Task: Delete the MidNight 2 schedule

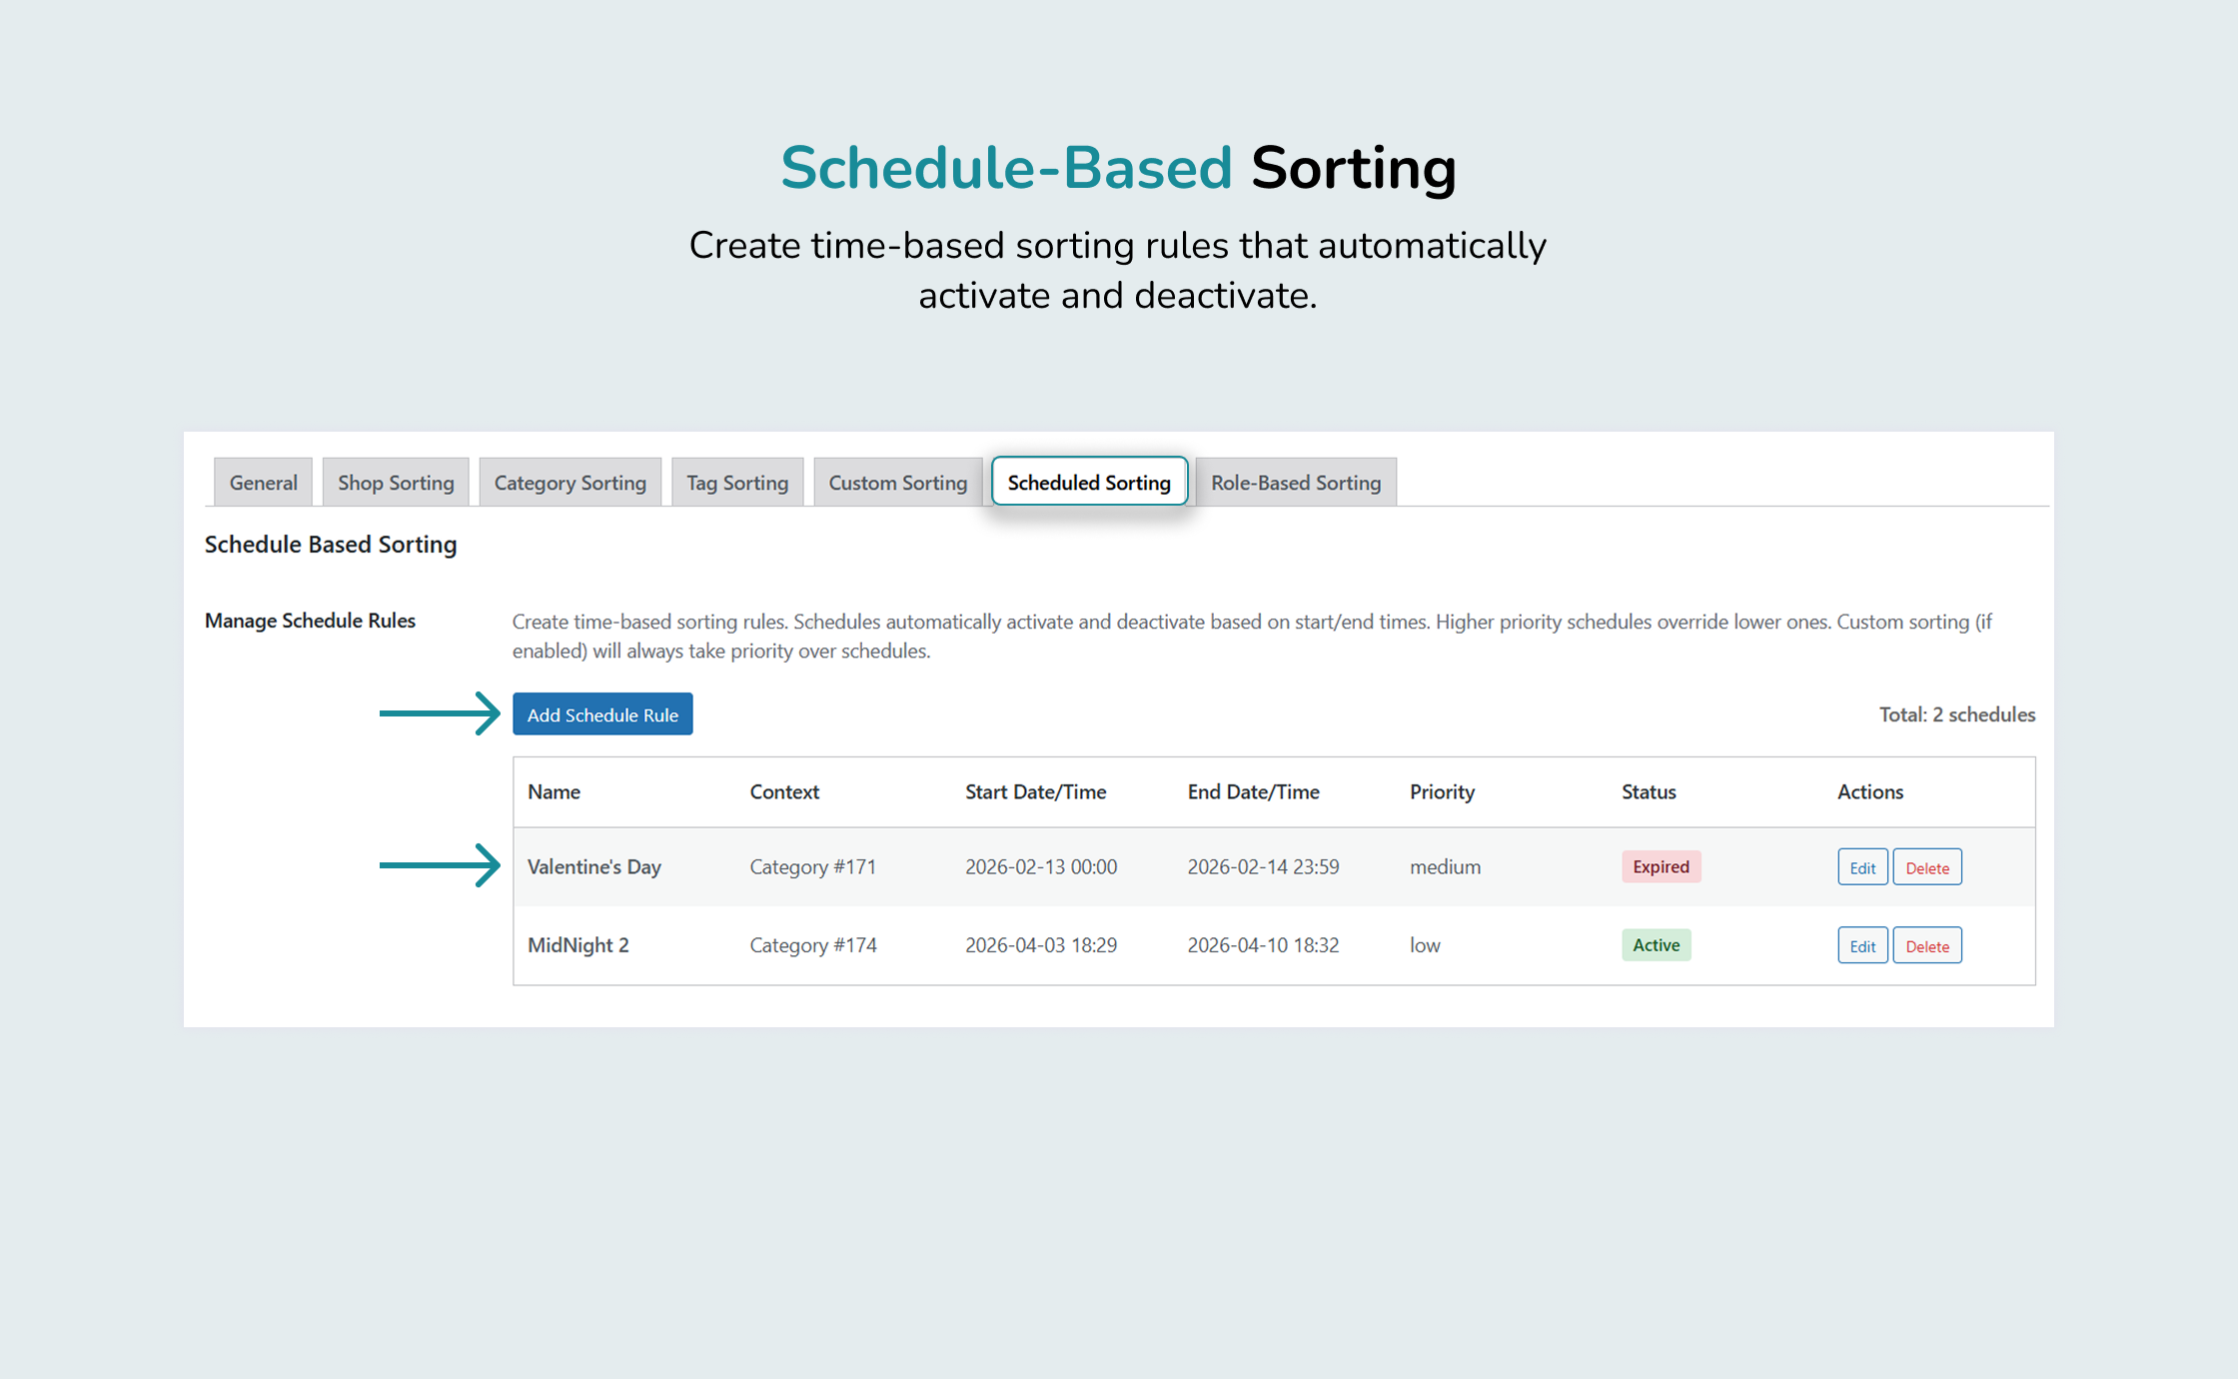Action: 1927,945
